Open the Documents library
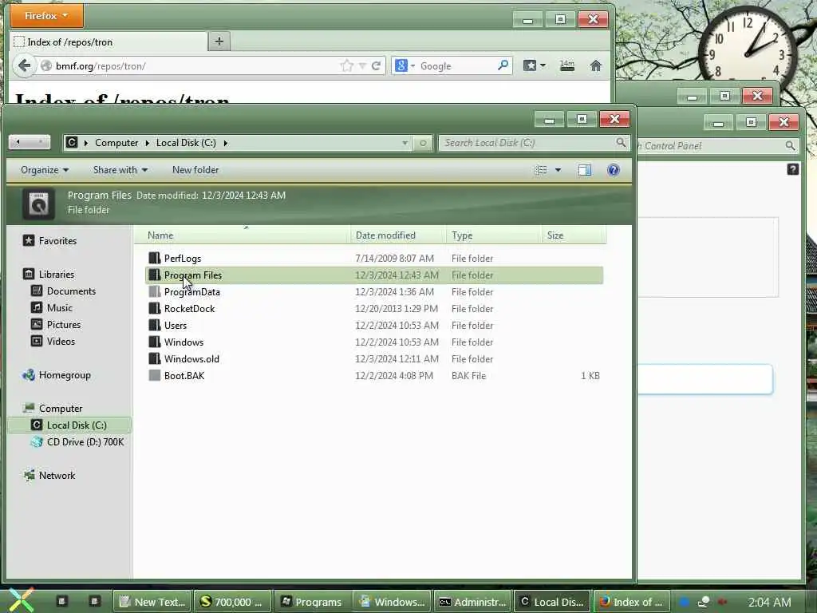Image resolution: width=817 pixels, height=613 pixels. (x=71, y=291)
